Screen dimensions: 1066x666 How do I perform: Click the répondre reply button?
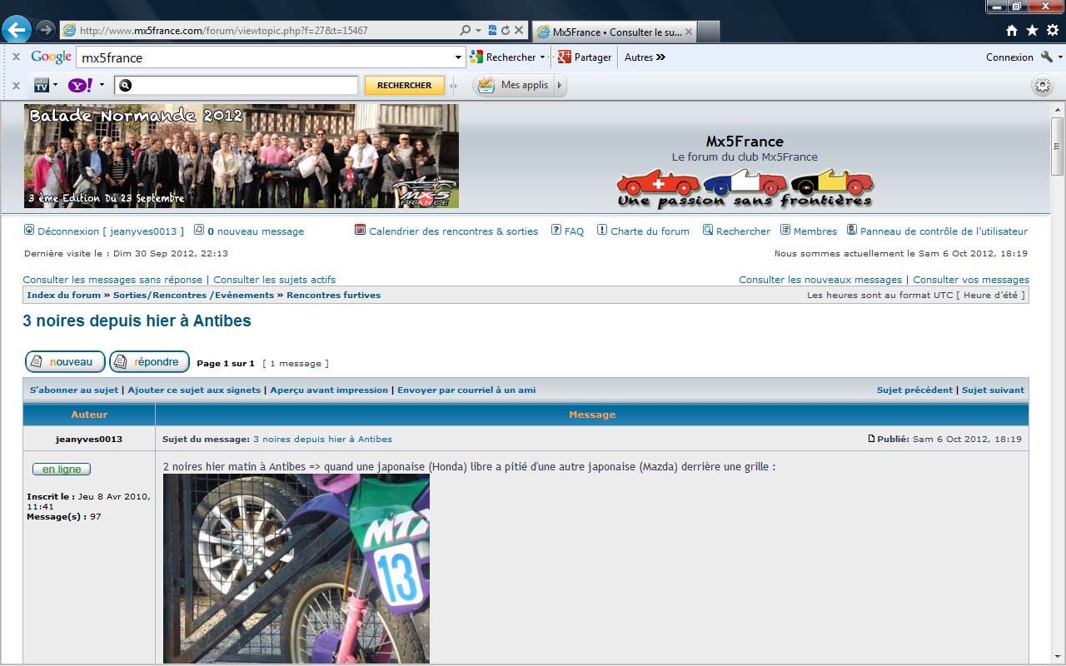click(149, 362)
